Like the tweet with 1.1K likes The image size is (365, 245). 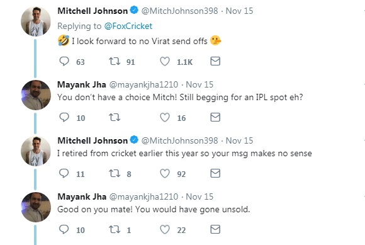tap(165, 62)
